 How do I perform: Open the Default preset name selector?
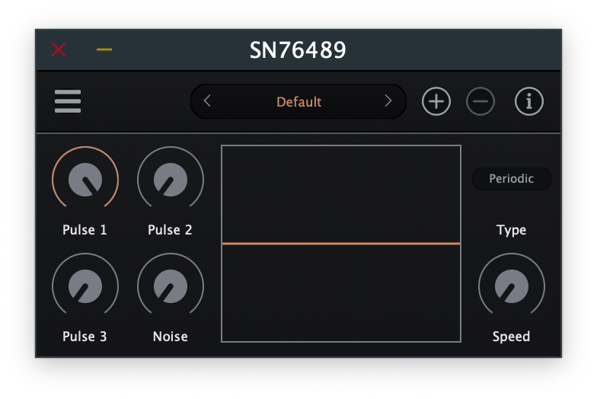click(298, 102)
